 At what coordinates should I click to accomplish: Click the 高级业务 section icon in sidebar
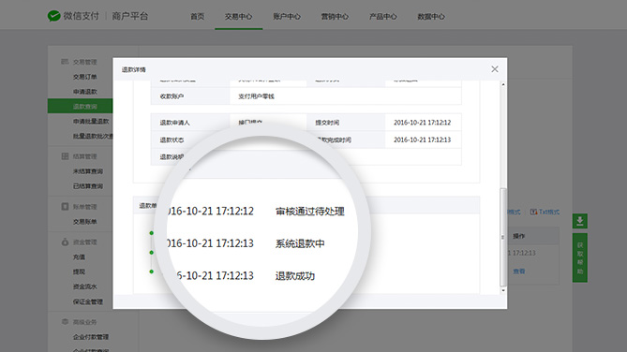point(65,322)
